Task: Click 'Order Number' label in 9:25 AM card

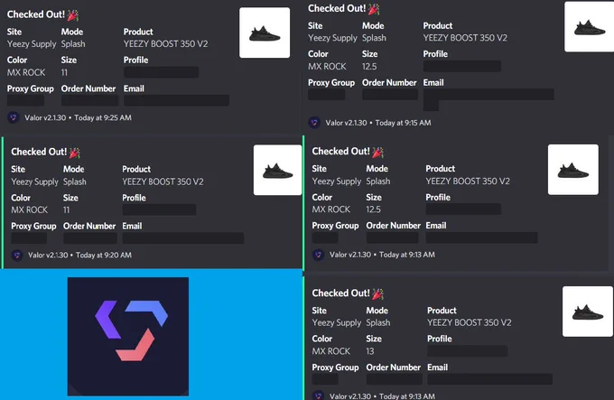Action: [88, 88]
